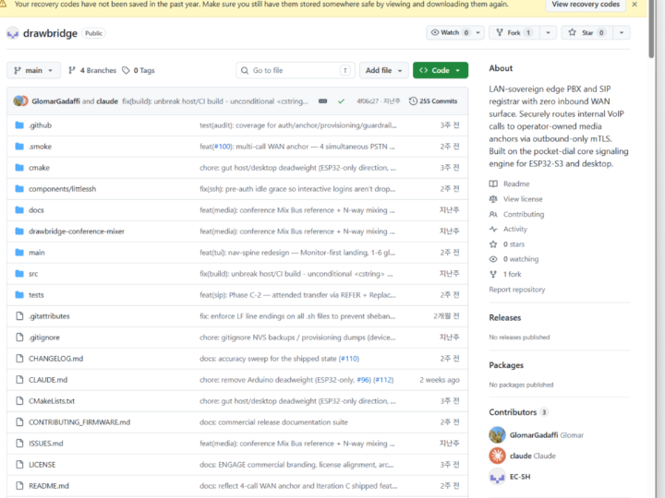
Task: Open the Readme sidebar link
Action: (516, 184)
